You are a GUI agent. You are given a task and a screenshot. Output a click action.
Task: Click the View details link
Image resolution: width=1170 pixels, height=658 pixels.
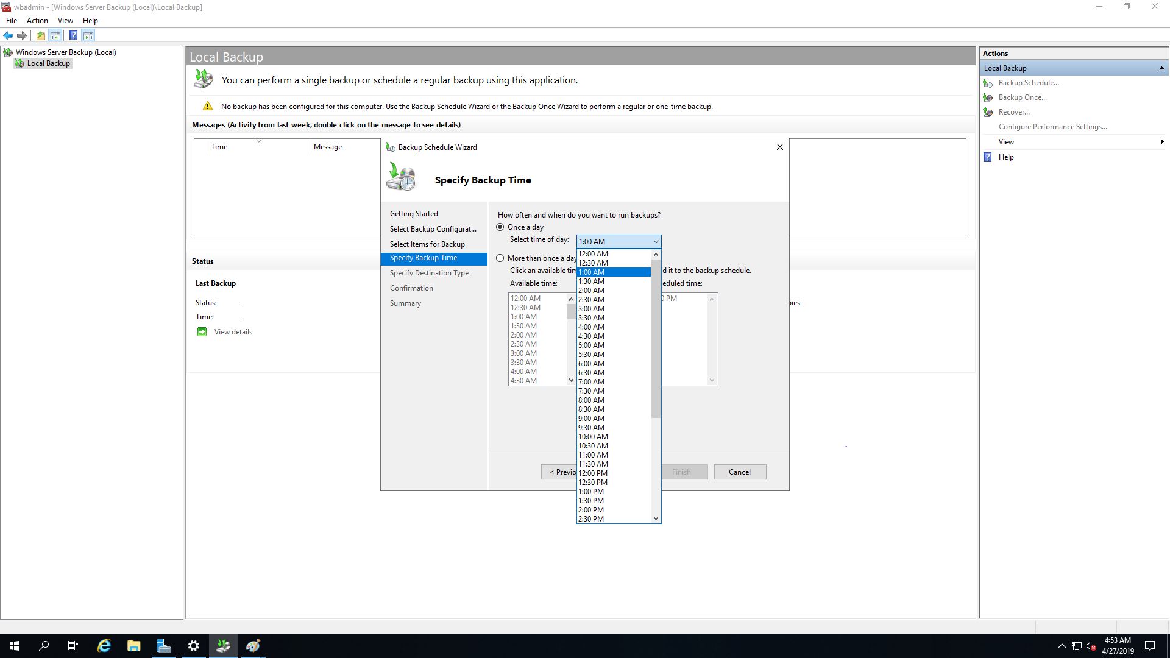233,332
